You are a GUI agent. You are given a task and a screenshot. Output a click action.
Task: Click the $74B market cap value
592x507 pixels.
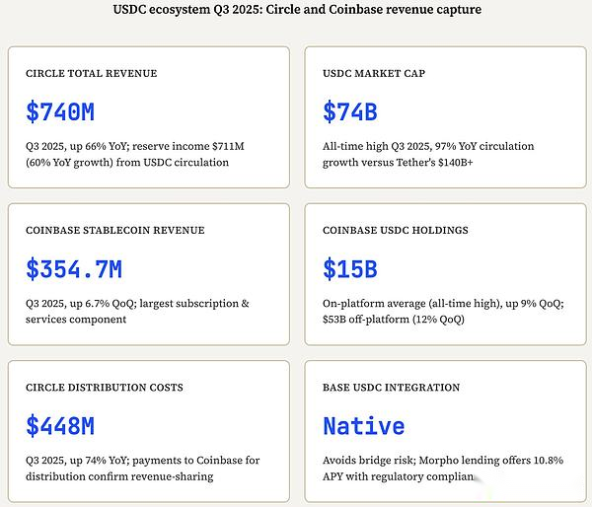[350, 112]
